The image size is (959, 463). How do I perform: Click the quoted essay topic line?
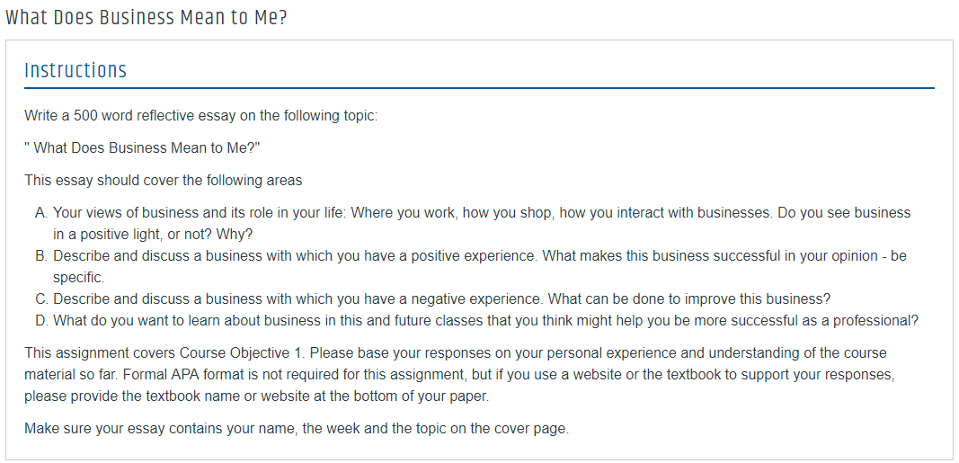tap(143, 148)
